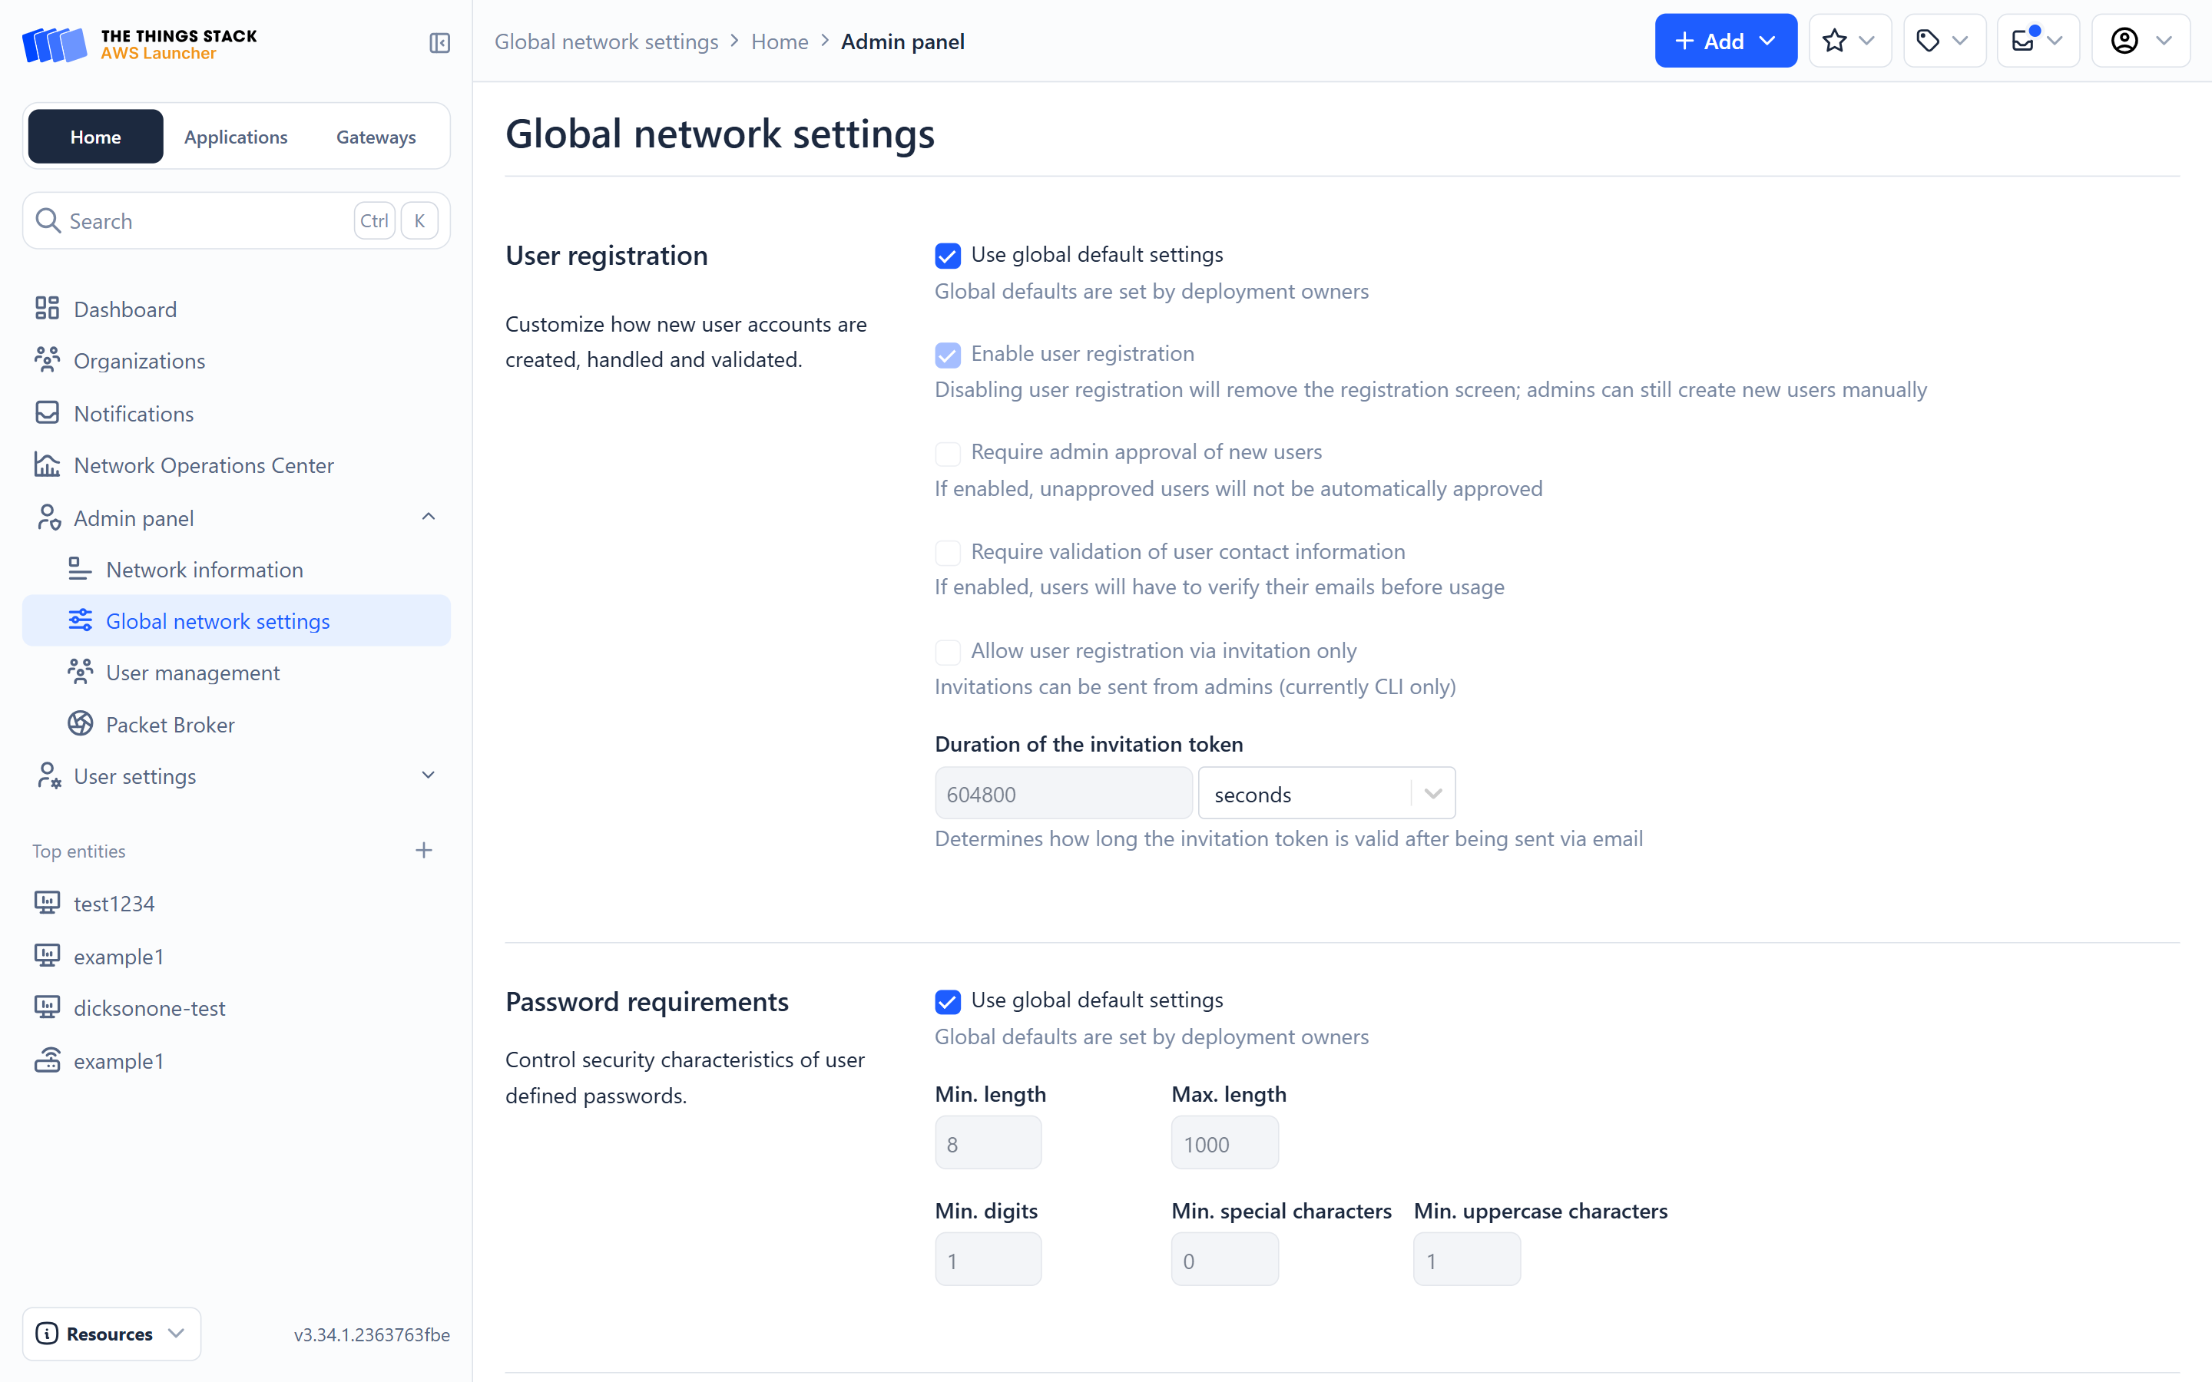Open Organizations from sidebar
This screenshot has width=2212, height=1382.
click(x=237, y=360)
